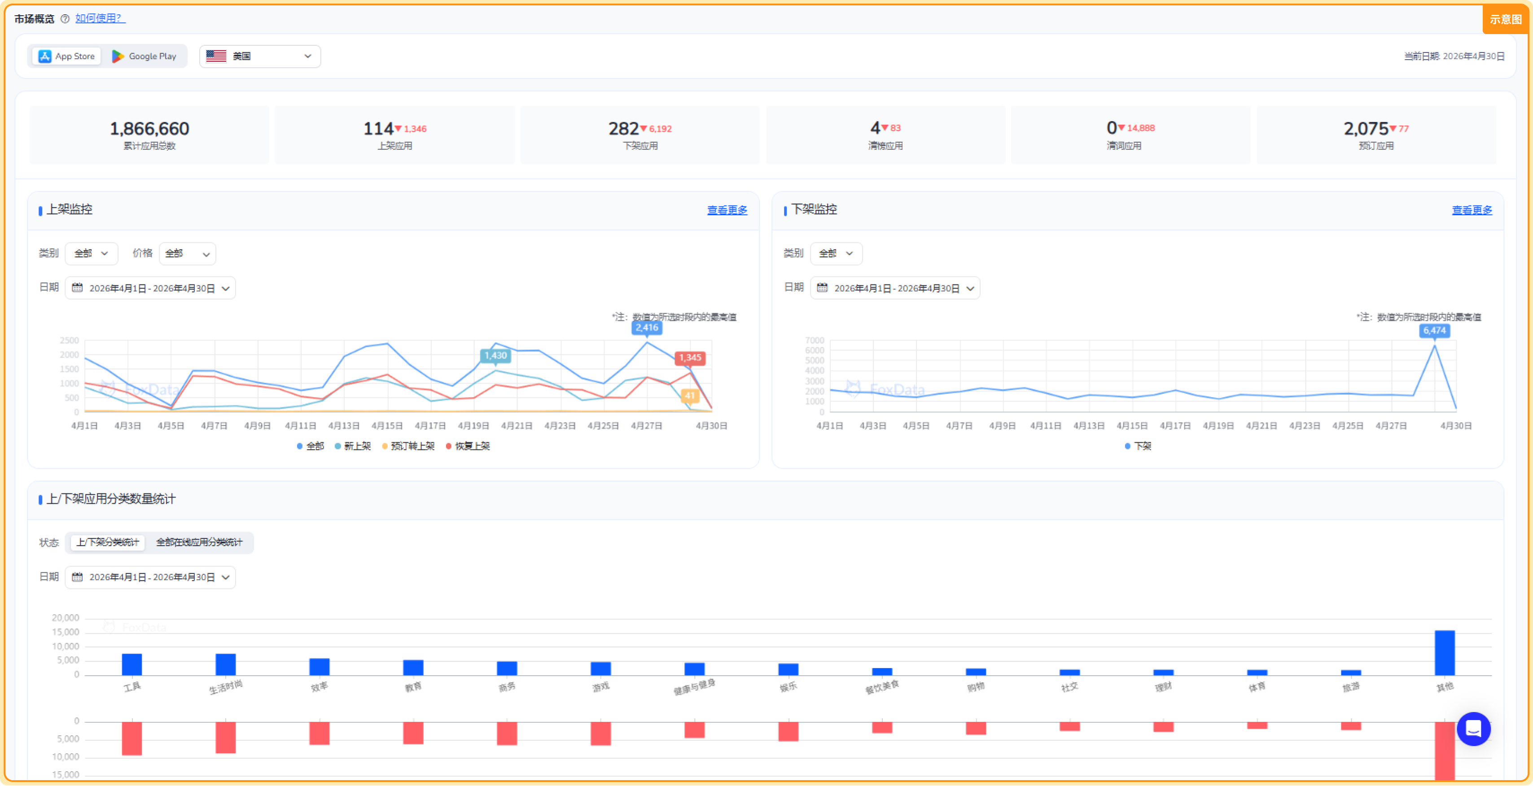The image size is (1533, 786).
Task: Click the help question mark icon beside 市场概览
Action: coord(65,19)
